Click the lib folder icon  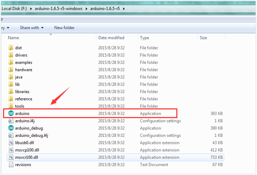(11, 84)
